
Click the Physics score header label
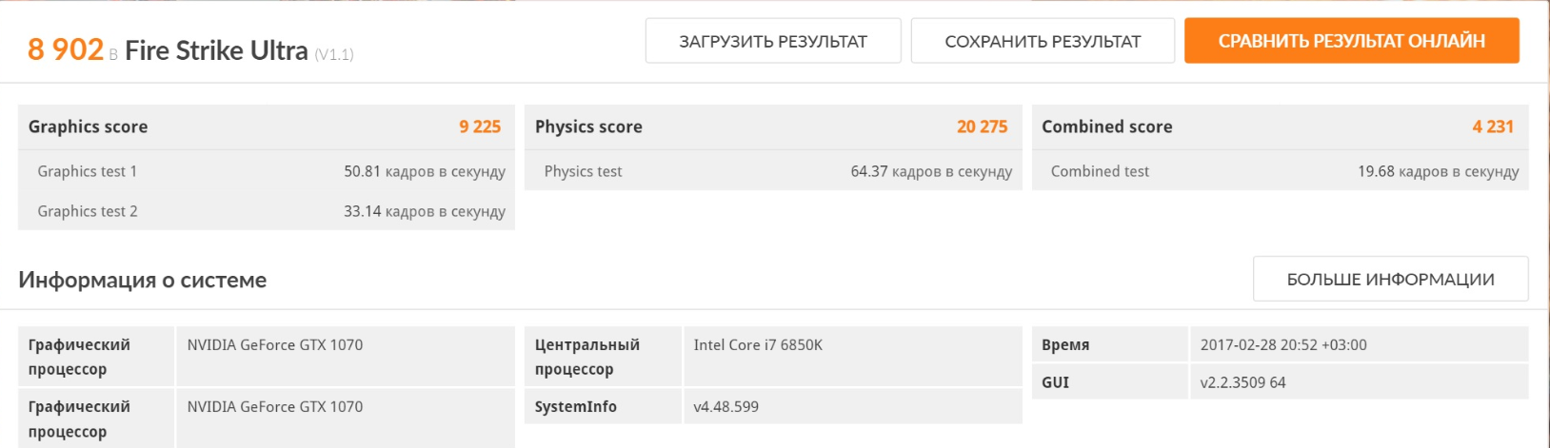(588, 127)
